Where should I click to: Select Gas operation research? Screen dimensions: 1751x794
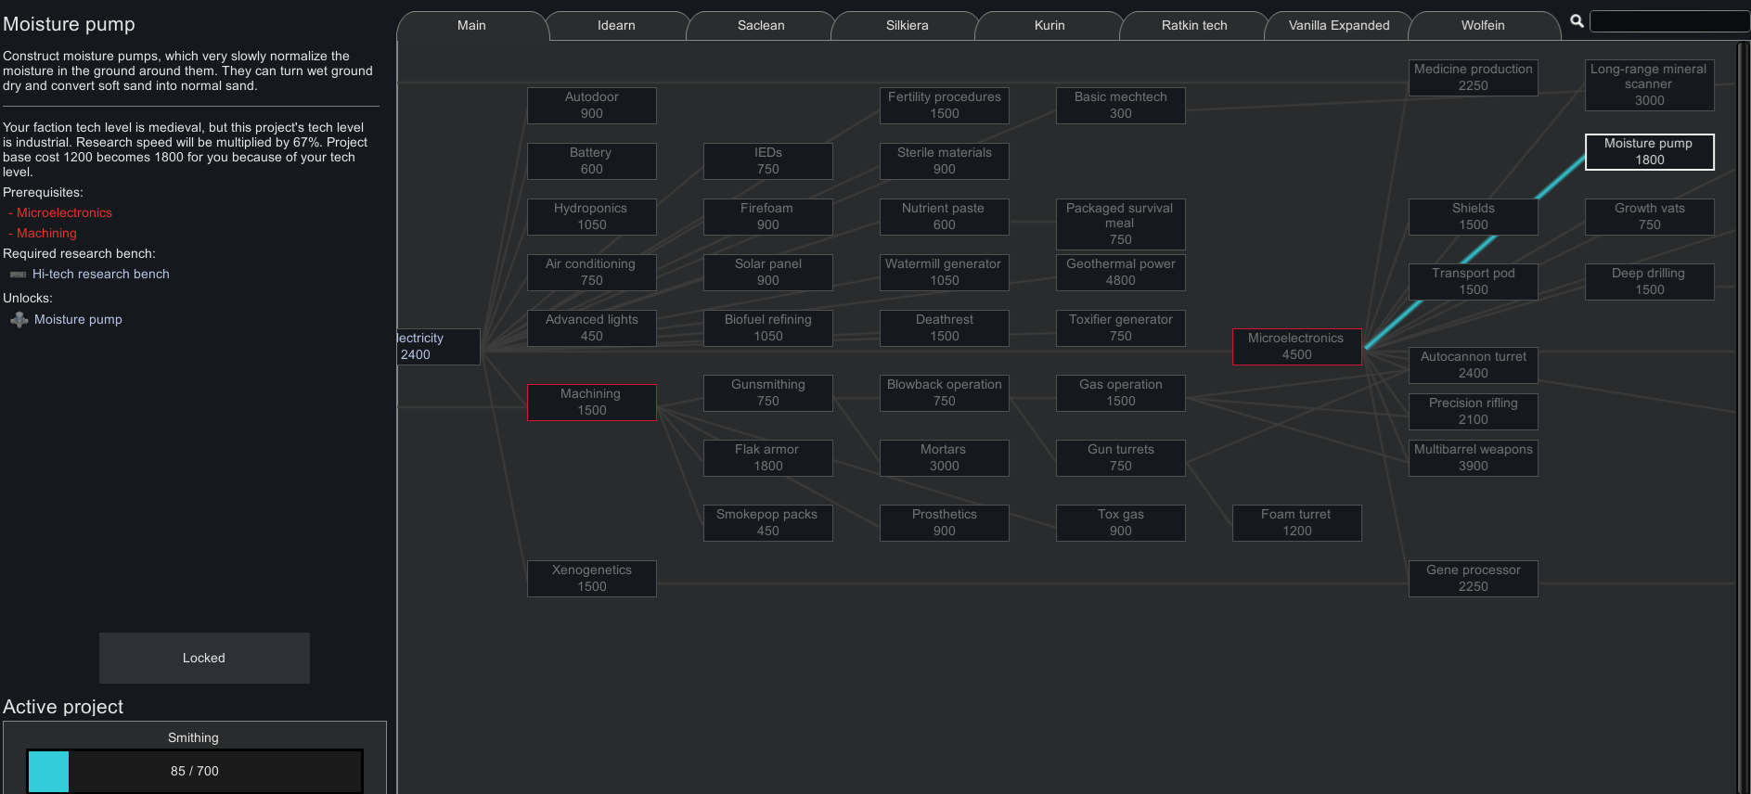point(1121,393)
